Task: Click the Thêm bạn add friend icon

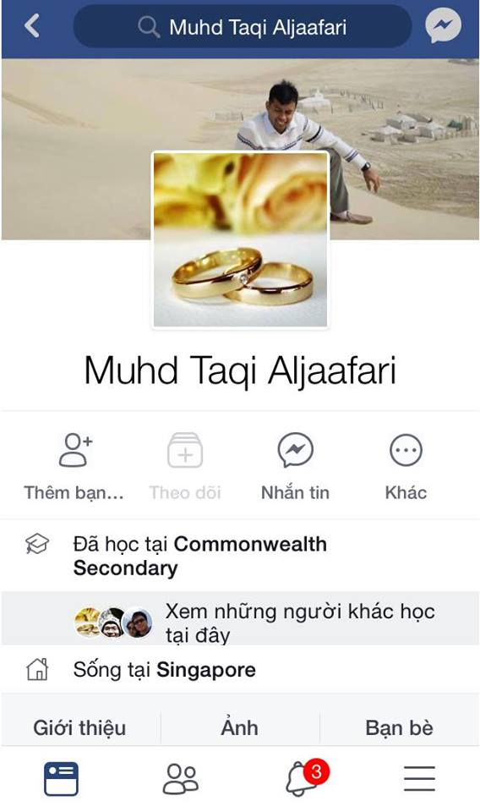Action: (x=75, y=450)
